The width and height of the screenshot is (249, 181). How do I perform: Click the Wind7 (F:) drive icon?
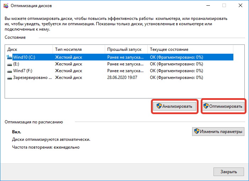(10, 71)
